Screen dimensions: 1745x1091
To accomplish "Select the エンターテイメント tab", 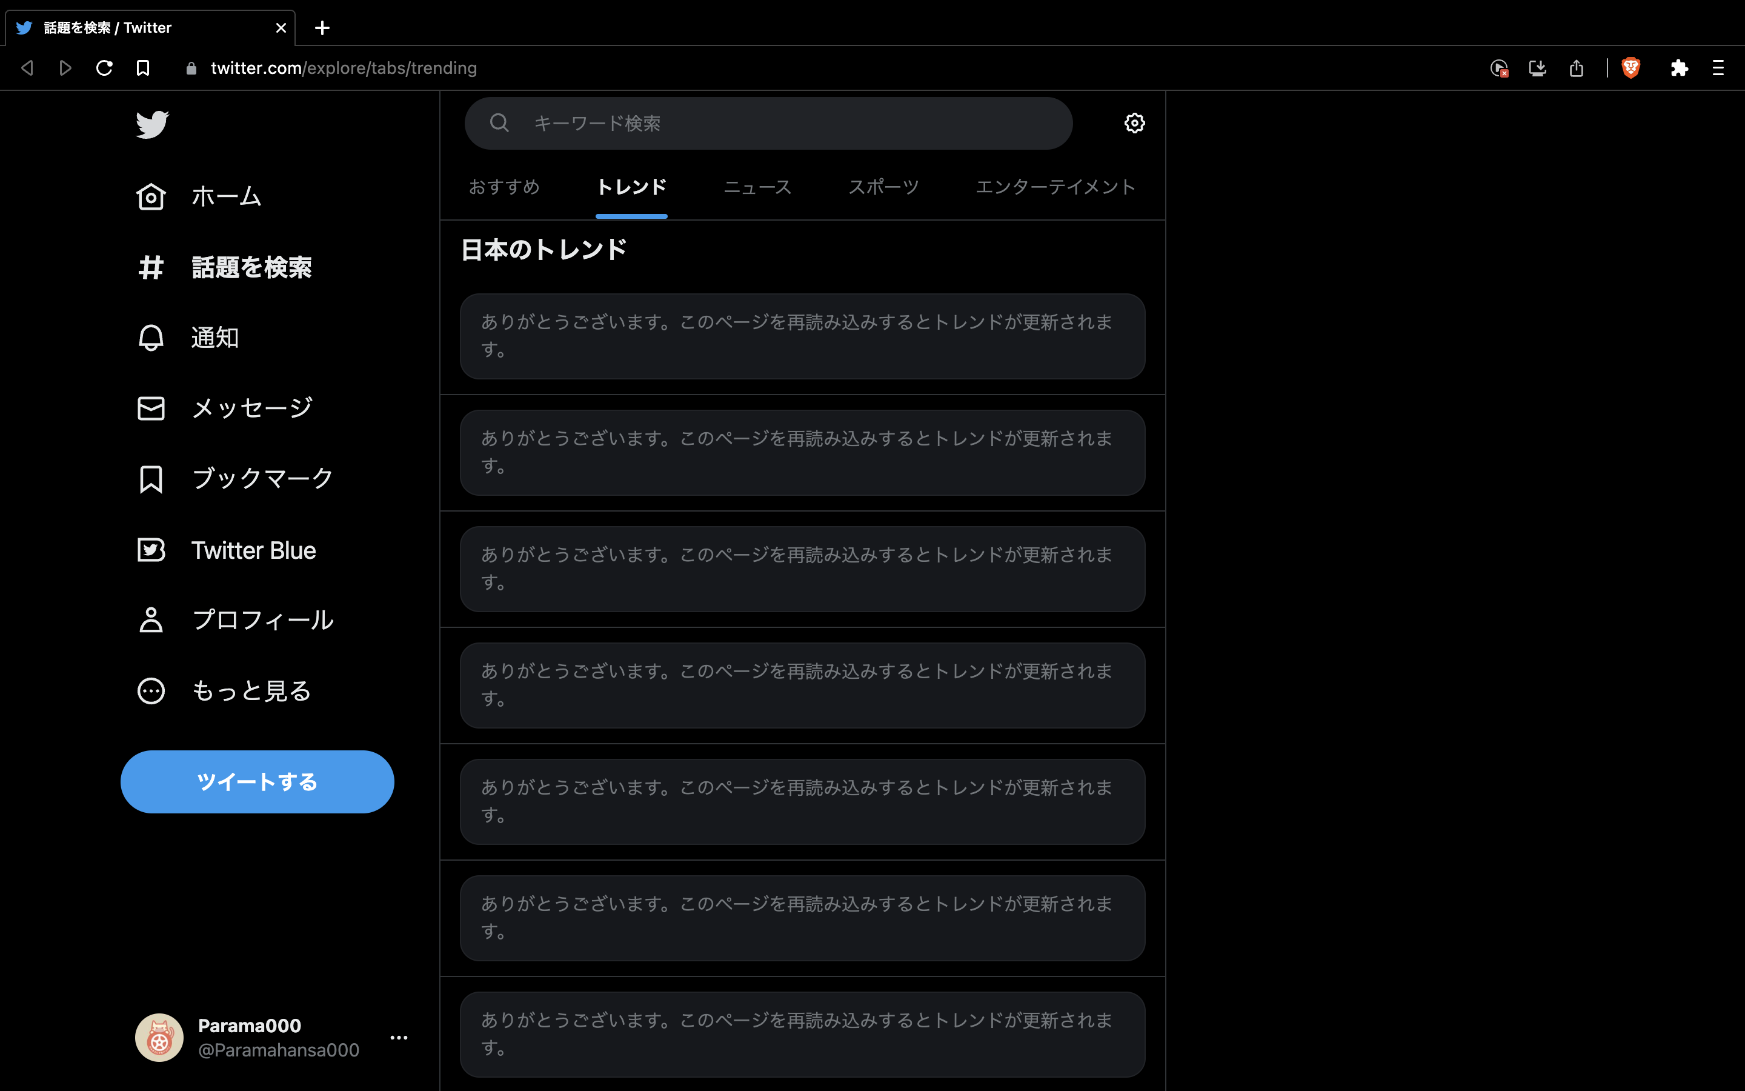I will coord(1054,187).
